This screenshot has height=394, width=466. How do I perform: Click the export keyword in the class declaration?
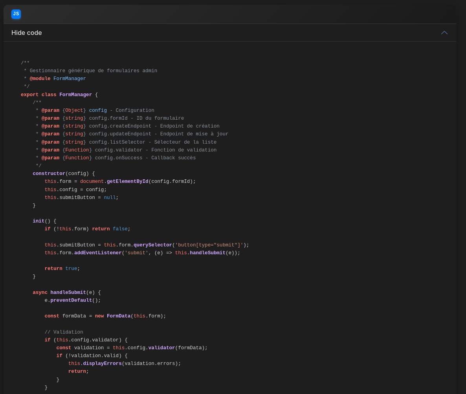pyautogui.click(x=29, y=95)
